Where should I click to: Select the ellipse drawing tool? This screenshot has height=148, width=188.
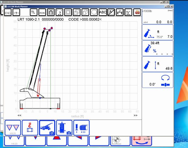tap(94, 12)
